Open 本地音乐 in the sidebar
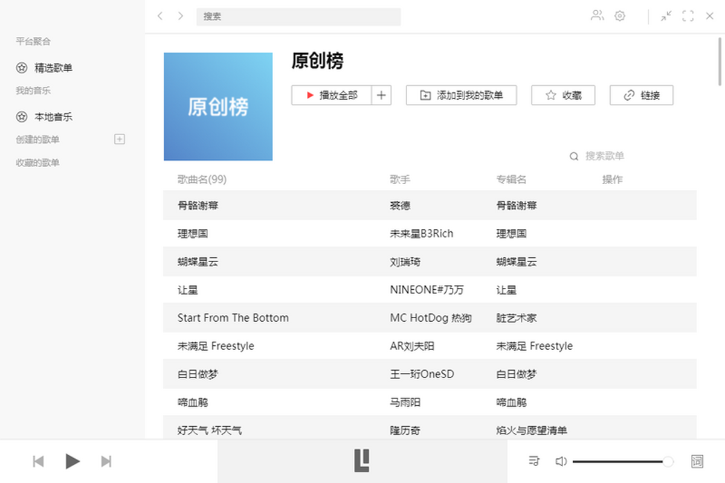This screenshot has width=725, height=483. tap(53, 117)
